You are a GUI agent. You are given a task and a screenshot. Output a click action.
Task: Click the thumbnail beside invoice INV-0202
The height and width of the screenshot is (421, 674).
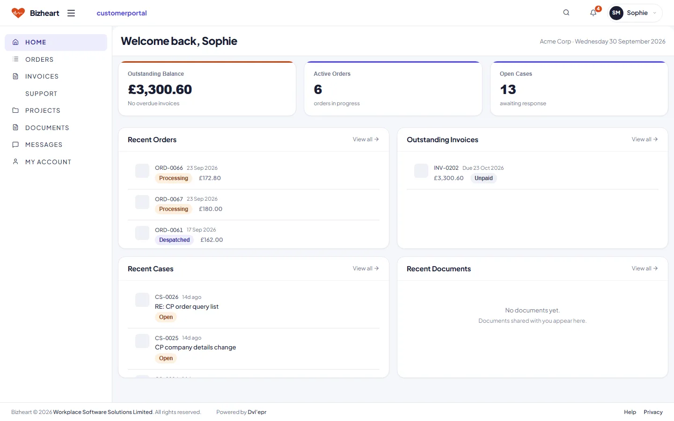(x=421, y=171)
